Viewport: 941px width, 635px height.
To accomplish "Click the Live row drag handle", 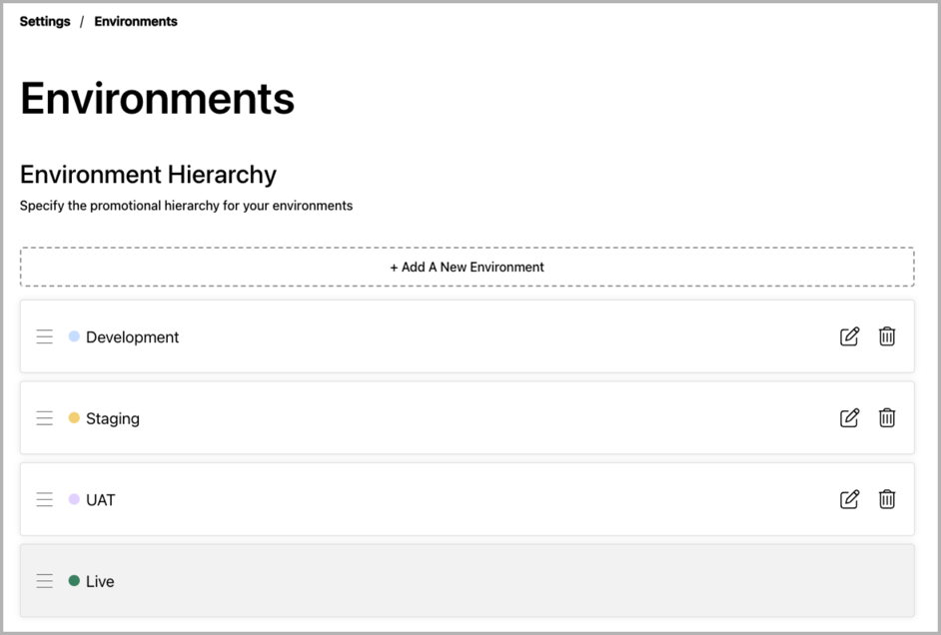I will [44, 581].
